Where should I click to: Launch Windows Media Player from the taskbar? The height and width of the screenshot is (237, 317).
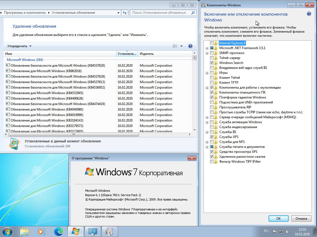click(41, 232)
